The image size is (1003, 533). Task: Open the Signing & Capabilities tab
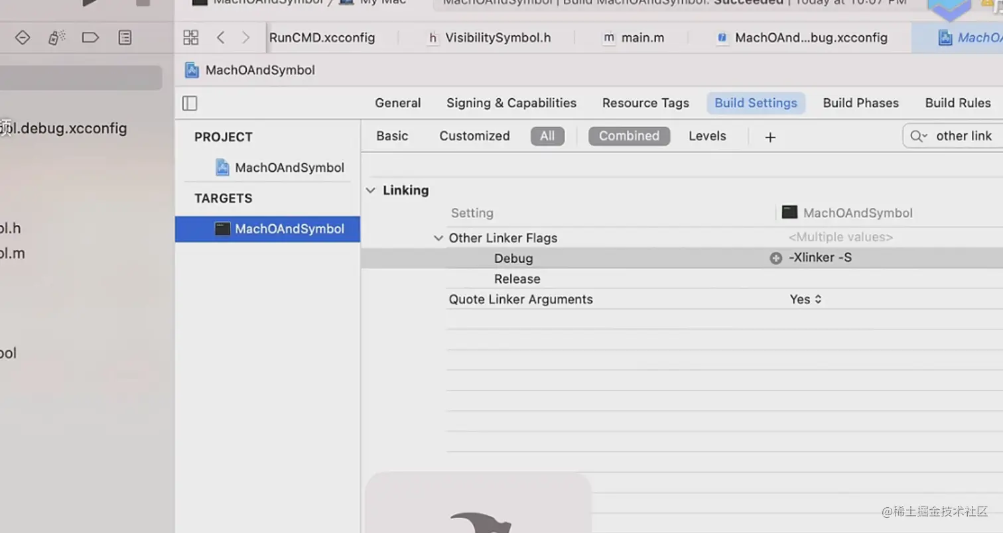(x=511, y=103)
